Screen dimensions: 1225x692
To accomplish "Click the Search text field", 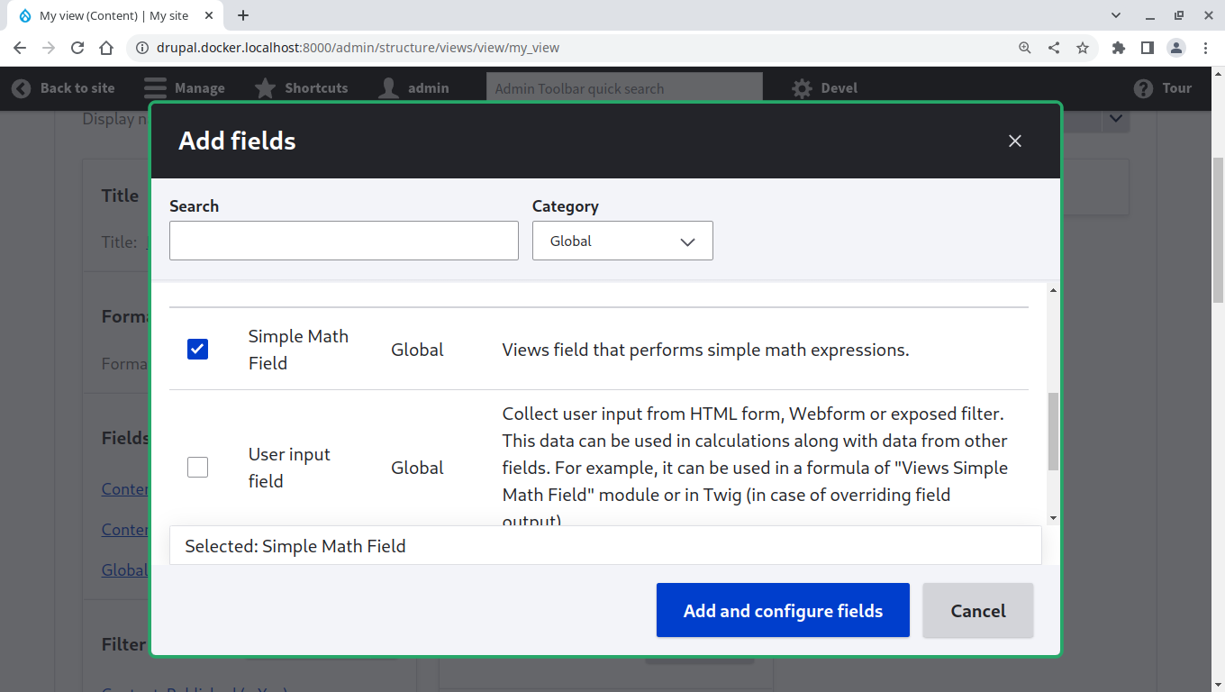I will click(x=343, y=241).
